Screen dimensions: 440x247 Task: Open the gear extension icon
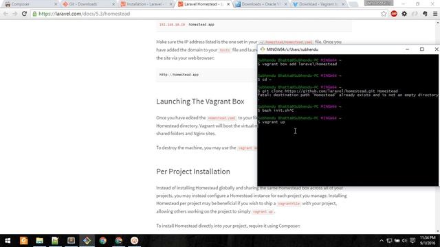point(404,14)
